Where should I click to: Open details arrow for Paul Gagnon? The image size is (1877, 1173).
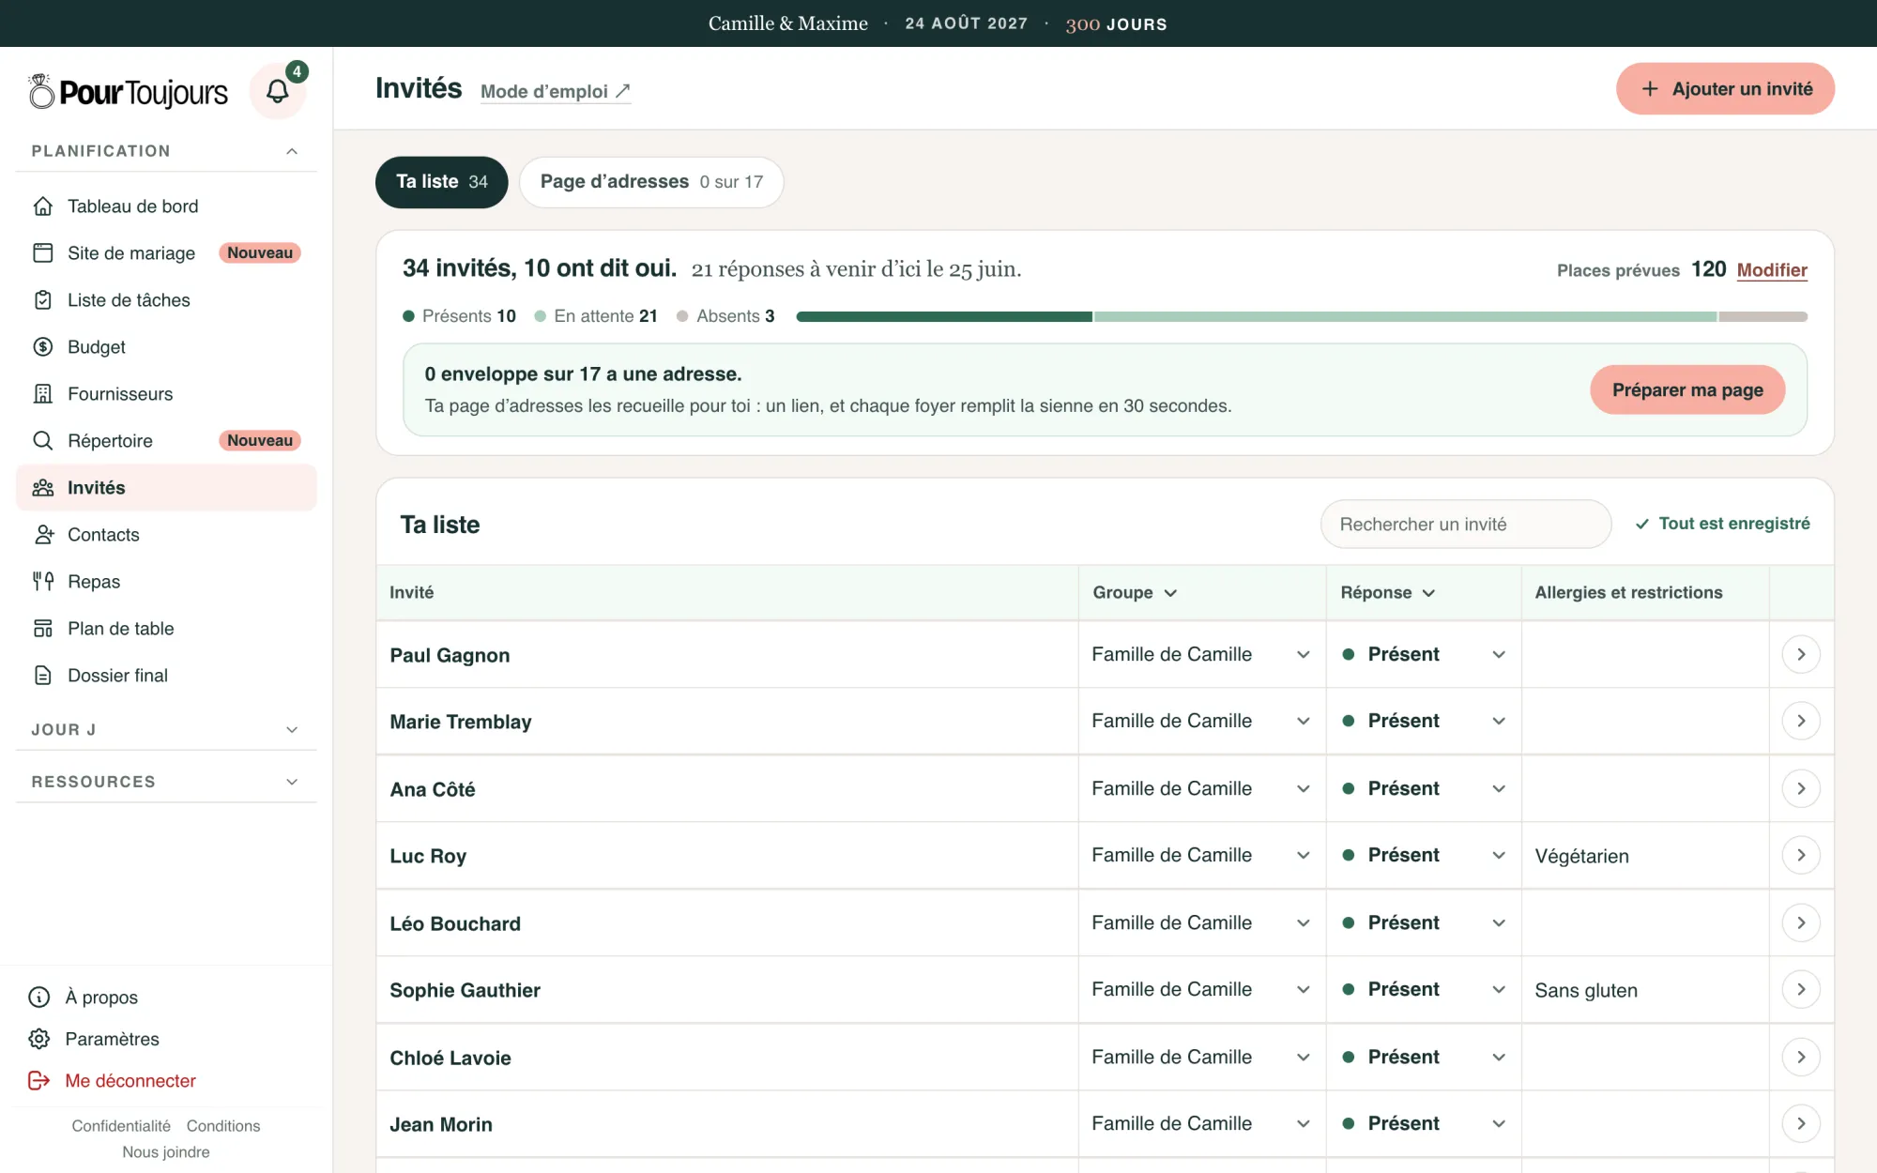pyautogui.click(x=1801, y=654)
